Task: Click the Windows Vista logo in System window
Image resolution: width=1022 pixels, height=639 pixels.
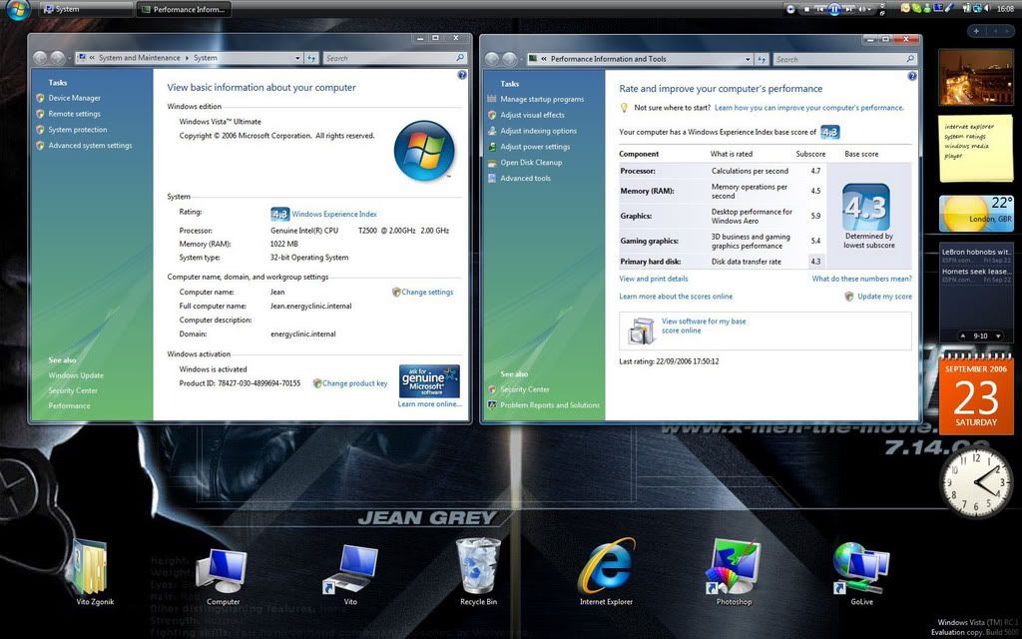Action: click(x=423, y=151)
